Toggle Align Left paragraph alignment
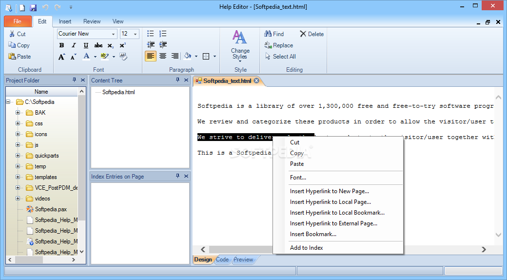The height and width of the screenshot is (280, 507). click(150, 56)
